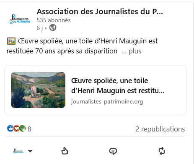This screenshot has width=194, height=164.
Task: Click the Journalistes du Patrimoine logo avatar
Action: [x=20, y=19]
